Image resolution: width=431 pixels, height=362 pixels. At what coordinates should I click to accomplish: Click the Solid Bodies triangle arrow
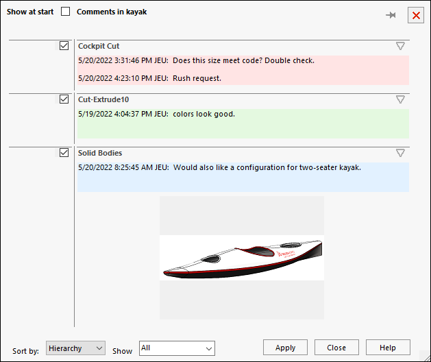click(x=401, y=153)
